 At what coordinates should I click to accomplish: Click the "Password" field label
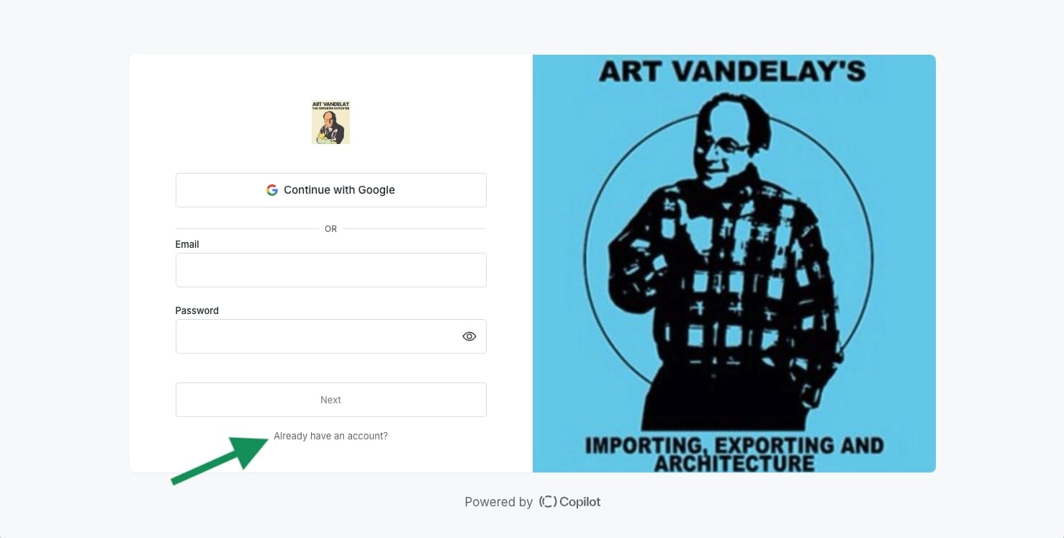[197, 310]
